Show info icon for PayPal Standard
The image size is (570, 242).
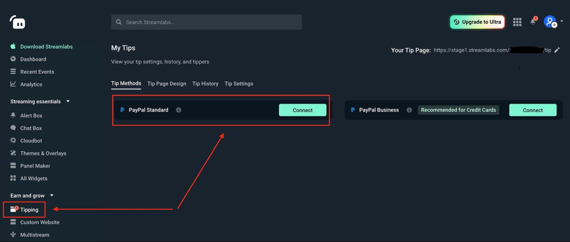178,110
